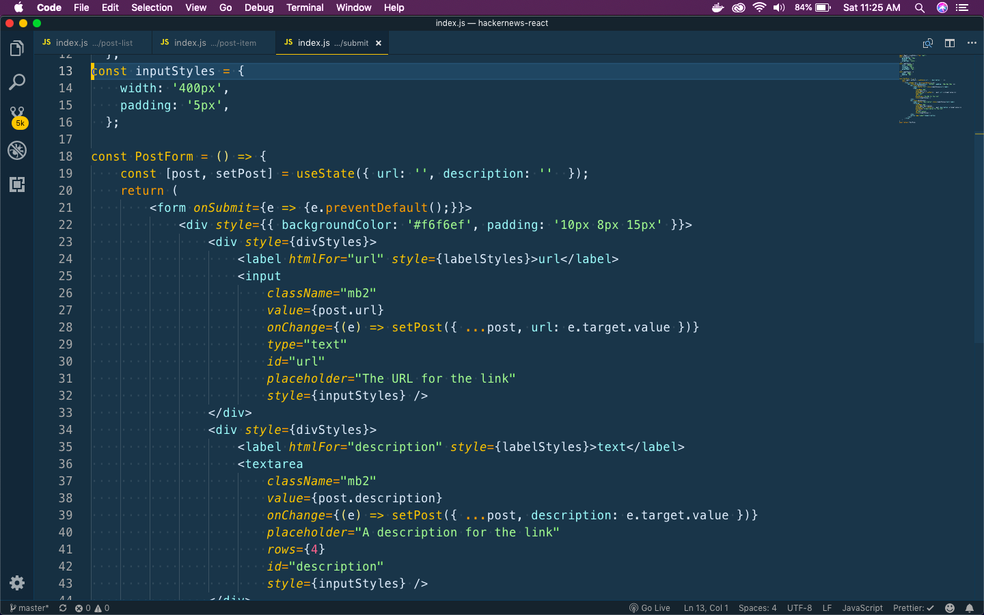Open the Siri icon in menu bar
Screen dimensions: 984x615
pyautogui.click(x=942, y=8)
